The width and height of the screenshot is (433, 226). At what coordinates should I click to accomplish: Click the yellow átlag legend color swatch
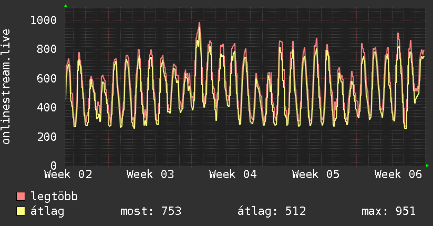[20, 211]
